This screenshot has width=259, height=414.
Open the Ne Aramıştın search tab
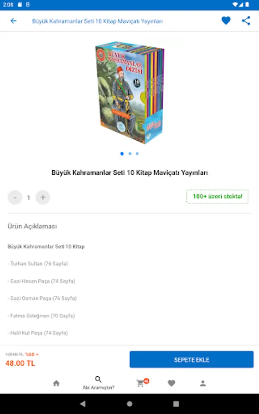coord(98,383)
